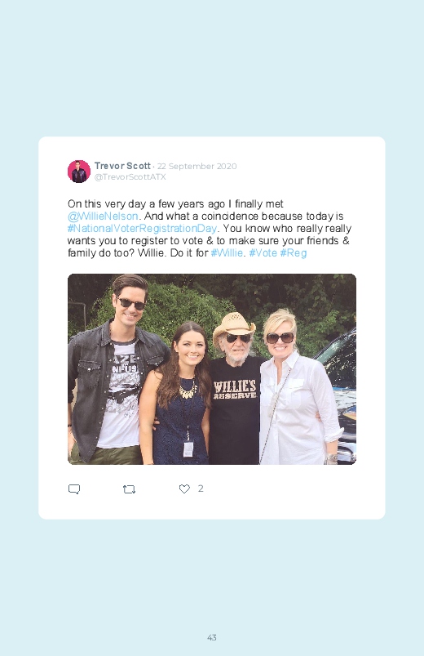The image size is (424, 656).
Task: Click the @TrevorScottATX handle
Action: click(130, 177)
